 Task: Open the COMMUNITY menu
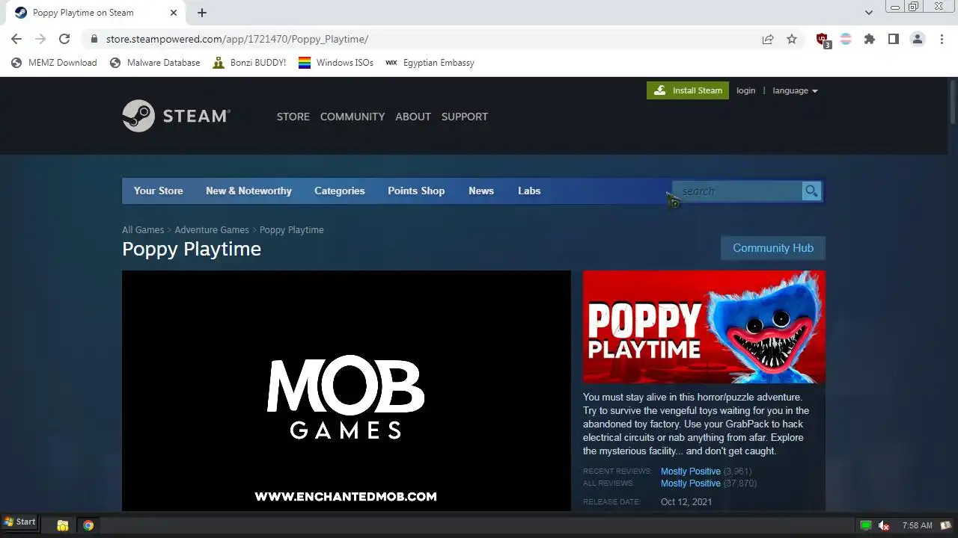[353, 117]
